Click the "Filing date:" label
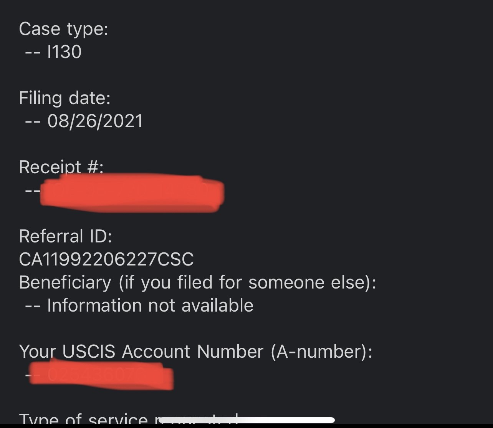 click(65, 98)
